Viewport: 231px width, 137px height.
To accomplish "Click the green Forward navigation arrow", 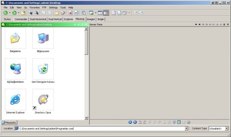I will coord(14,13).
